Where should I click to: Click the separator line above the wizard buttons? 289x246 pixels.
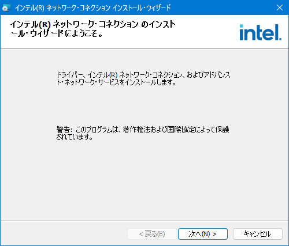point(144,221)
